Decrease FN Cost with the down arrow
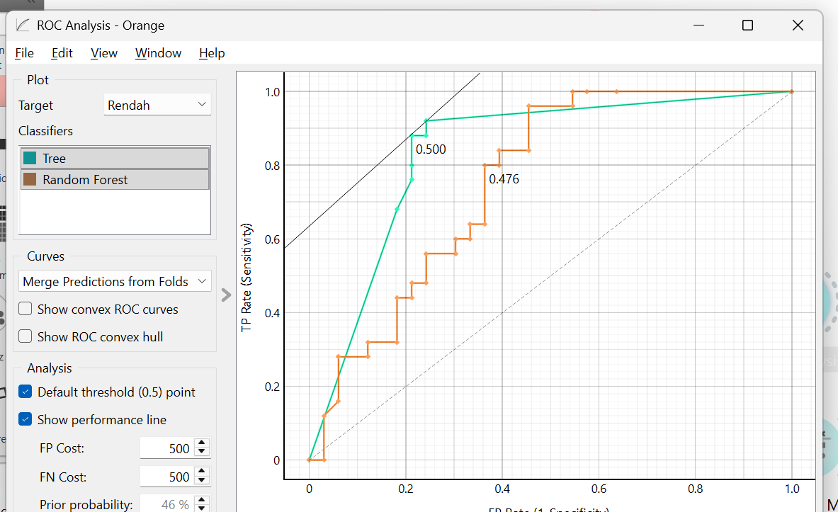Image resolution: width=838 pixels, height=512 pixels. point(201,480)
